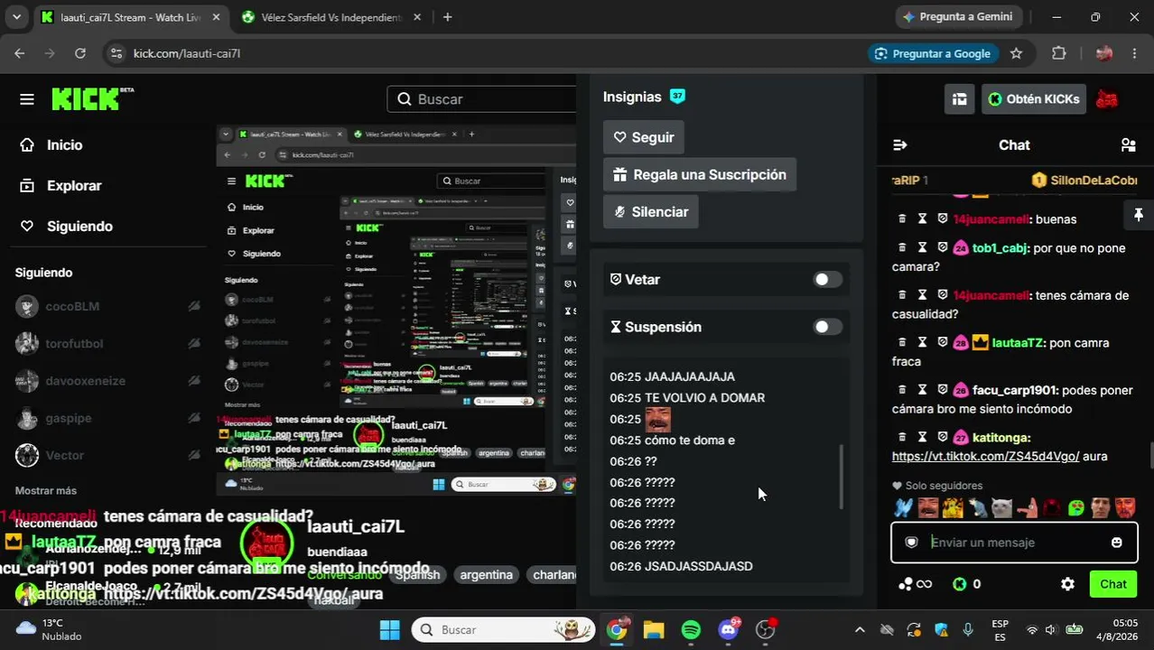Click the Windows taskbar Buscar box
Screen dimensions: 1154x650
(x=503, y=629)
